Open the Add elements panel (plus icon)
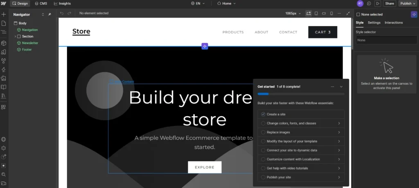The height and width of the screenshot is (188, 419). 4,14
